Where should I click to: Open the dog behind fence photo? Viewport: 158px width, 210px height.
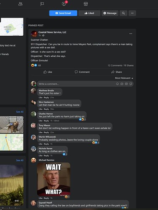(x=12, y=124)
